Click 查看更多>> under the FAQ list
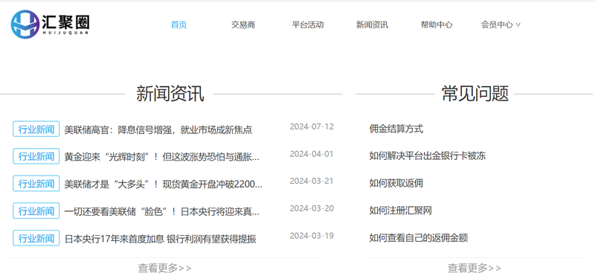Viewport: 595px width, 279px height. click(475, 269)
